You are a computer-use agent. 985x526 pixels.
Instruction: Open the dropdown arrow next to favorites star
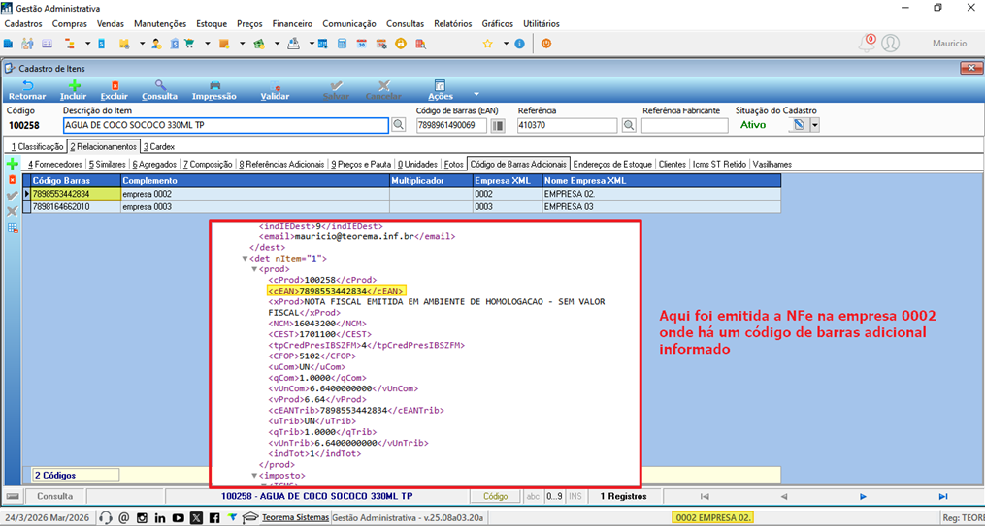click(x=505, y=44)
